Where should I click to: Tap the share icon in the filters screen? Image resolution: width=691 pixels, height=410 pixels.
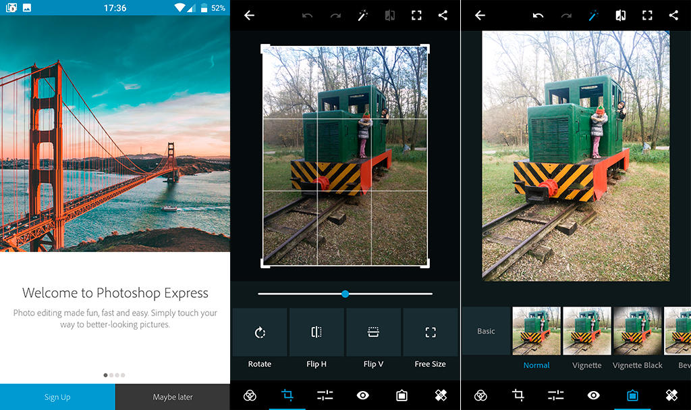(673, 16)
